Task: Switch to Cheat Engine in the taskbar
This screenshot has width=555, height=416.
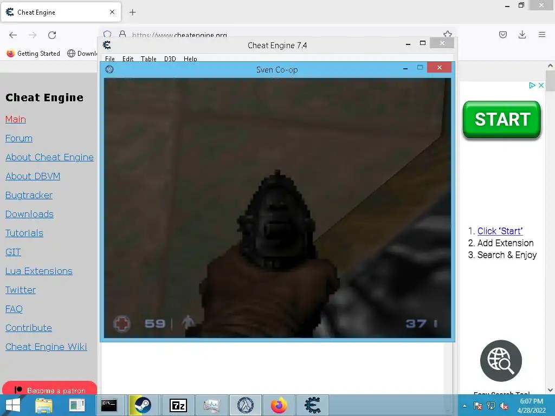Action: point(313,405)
